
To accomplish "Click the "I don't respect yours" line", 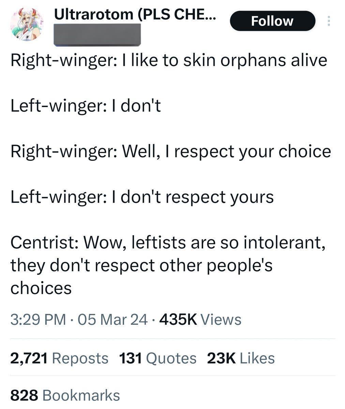I will tap(142, 197).
